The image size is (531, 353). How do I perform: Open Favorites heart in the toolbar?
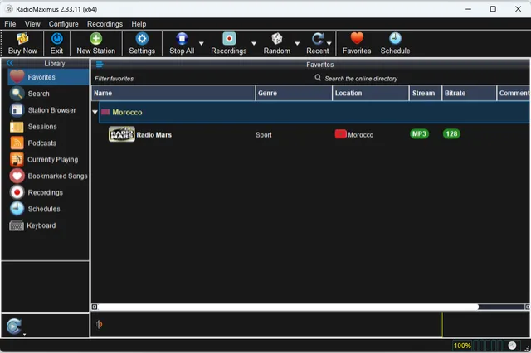coord(357,43)
